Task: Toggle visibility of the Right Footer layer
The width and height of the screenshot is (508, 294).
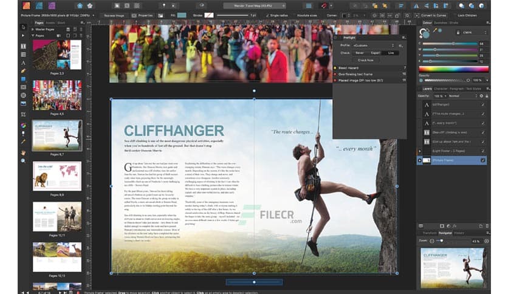Action: pyautogui.click(x=482, y=151)
